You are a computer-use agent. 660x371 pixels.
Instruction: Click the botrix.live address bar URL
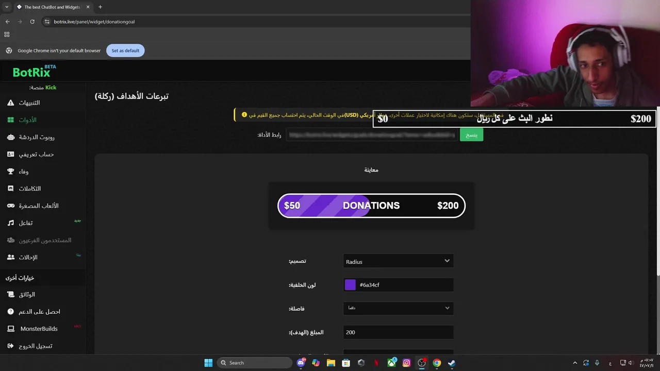tap(94, 22)
